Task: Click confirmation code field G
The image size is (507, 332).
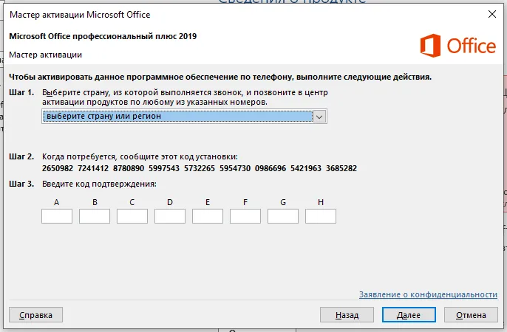Action: tap(283, 216)
